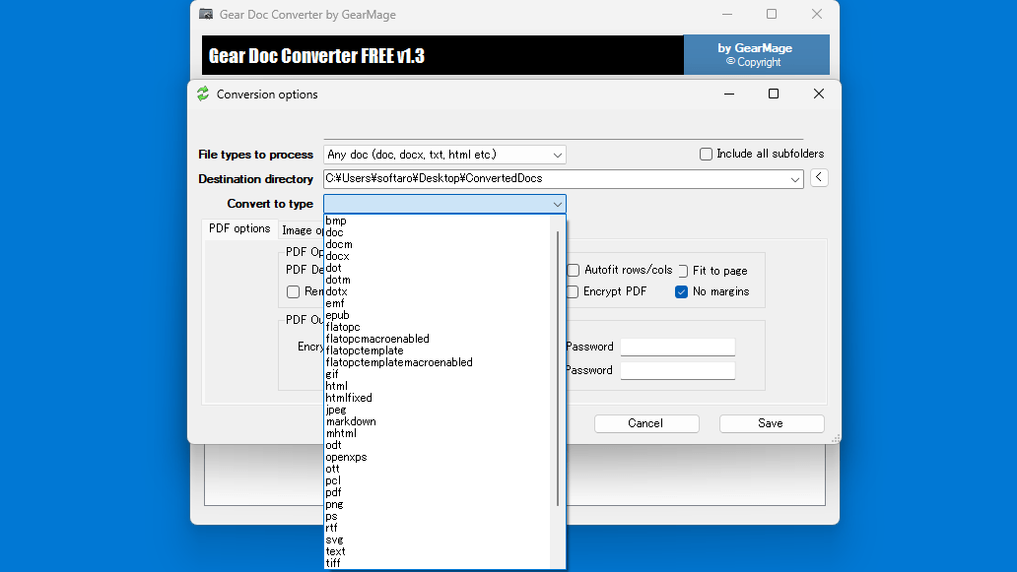Click the first Password input field

(x=677, y=347)
